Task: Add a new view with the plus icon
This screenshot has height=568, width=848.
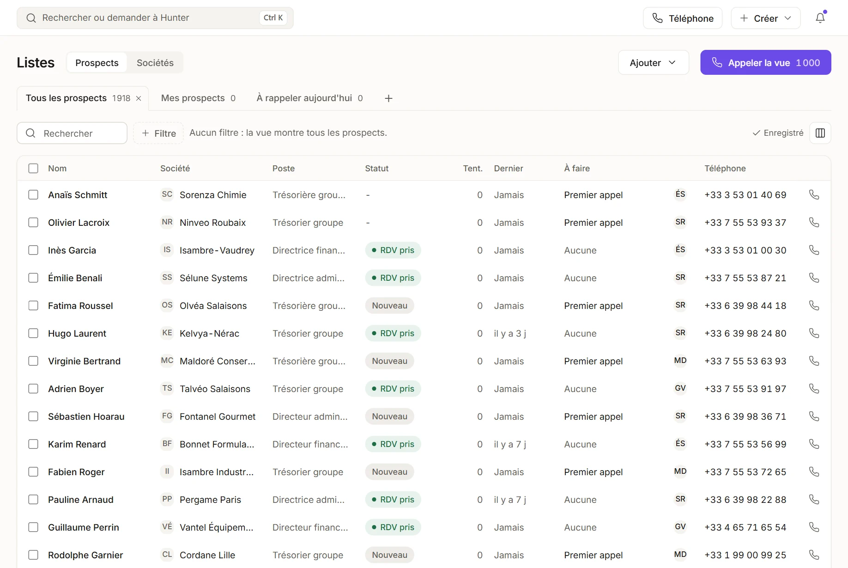Action: 388,98
